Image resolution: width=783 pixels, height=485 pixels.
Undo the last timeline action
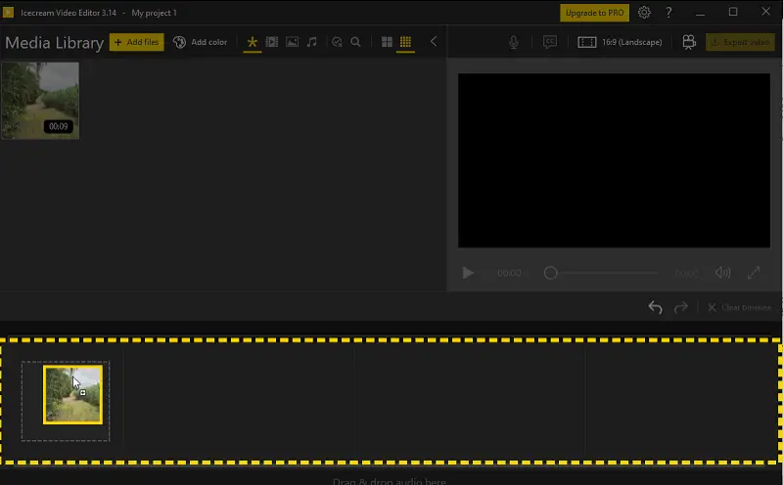click(655, 307)
